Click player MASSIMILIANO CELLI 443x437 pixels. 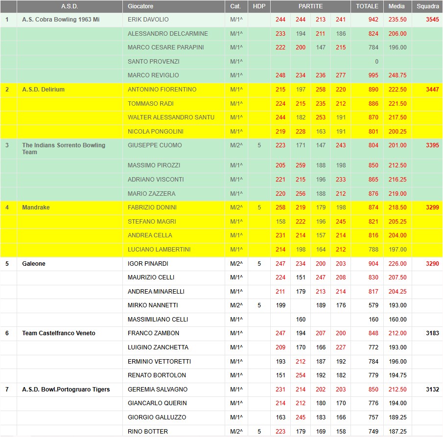pyautogui.click(x=158, y=320)
